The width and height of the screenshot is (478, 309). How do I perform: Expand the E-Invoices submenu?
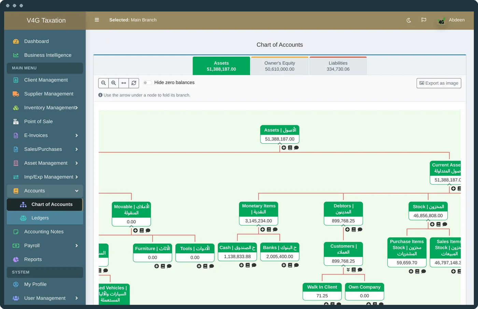click(45, 135)
